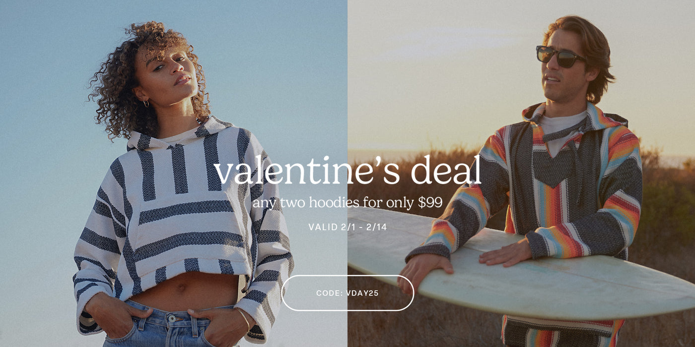Click the woman's hoop earring

(x=146, y=104)
